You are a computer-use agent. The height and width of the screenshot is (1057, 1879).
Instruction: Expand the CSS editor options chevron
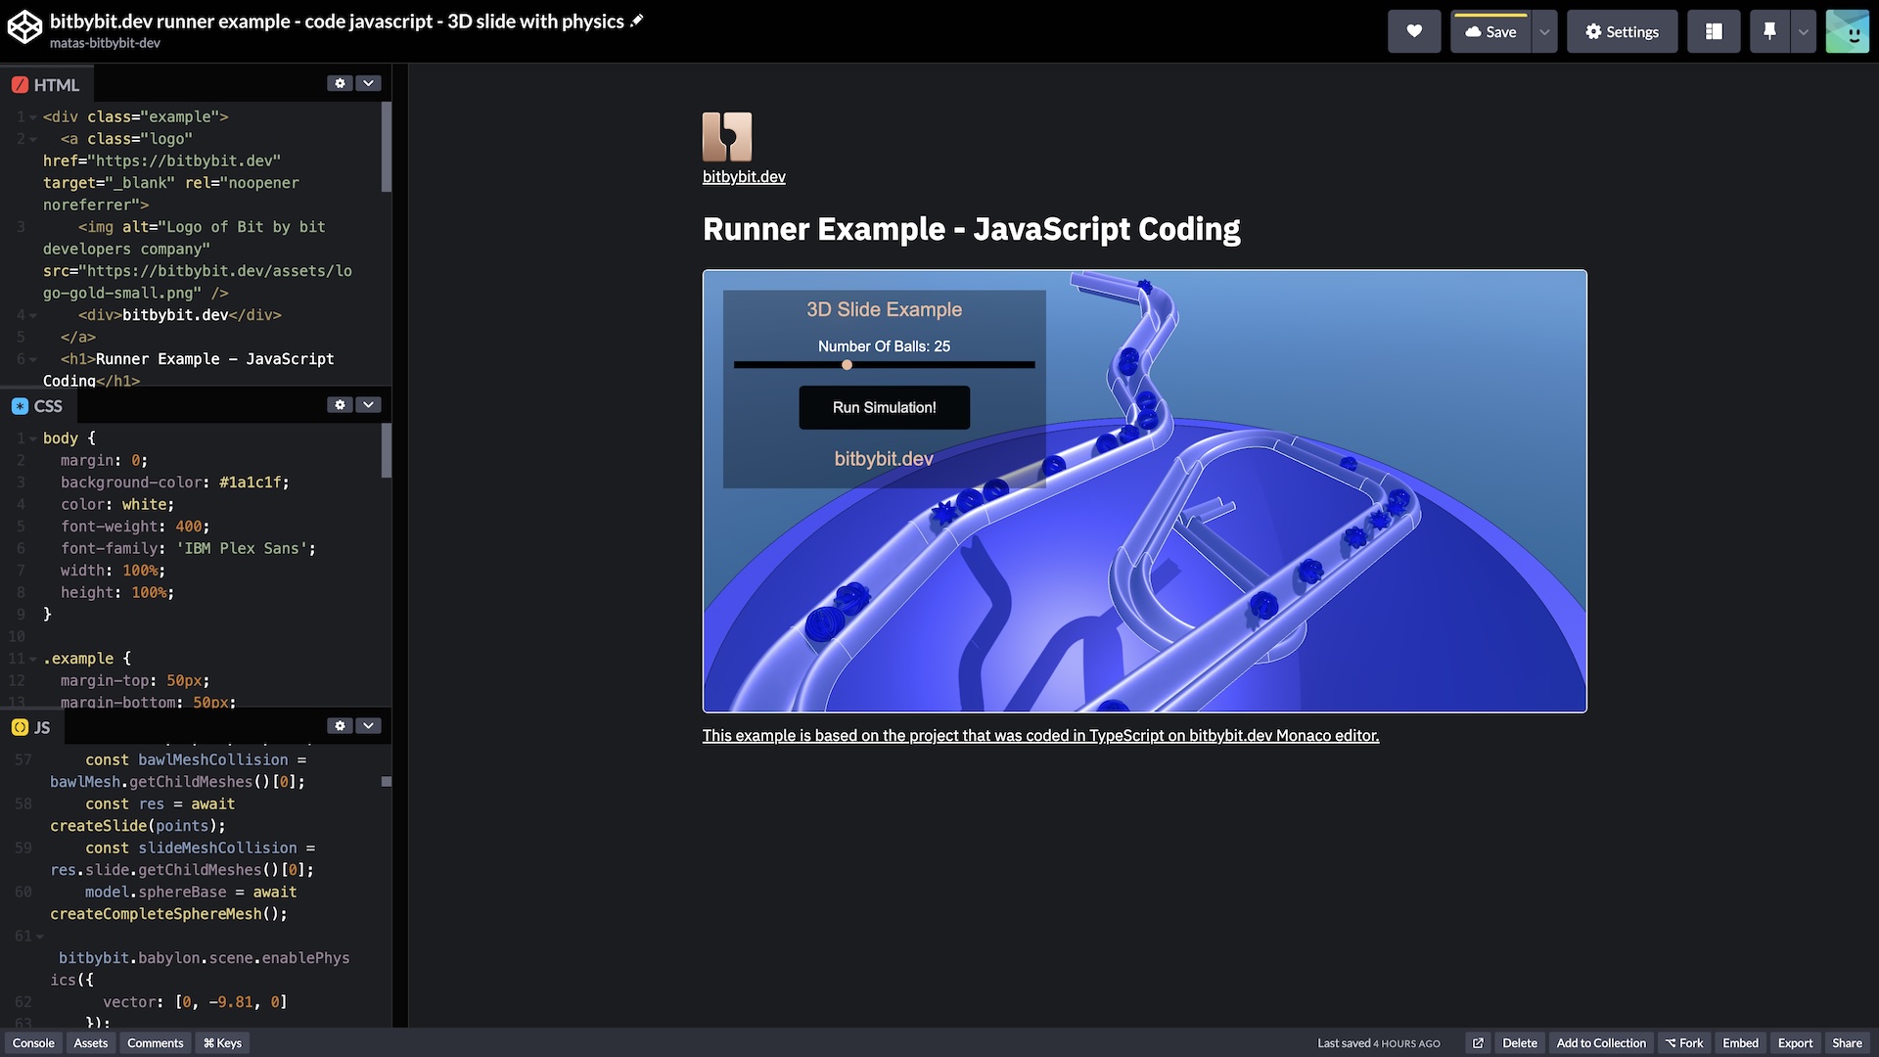[368, 404]
